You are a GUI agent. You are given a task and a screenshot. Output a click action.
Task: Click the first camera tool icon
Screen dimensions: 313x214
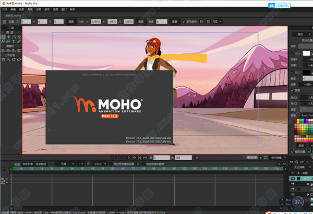(x=3, y=50)
